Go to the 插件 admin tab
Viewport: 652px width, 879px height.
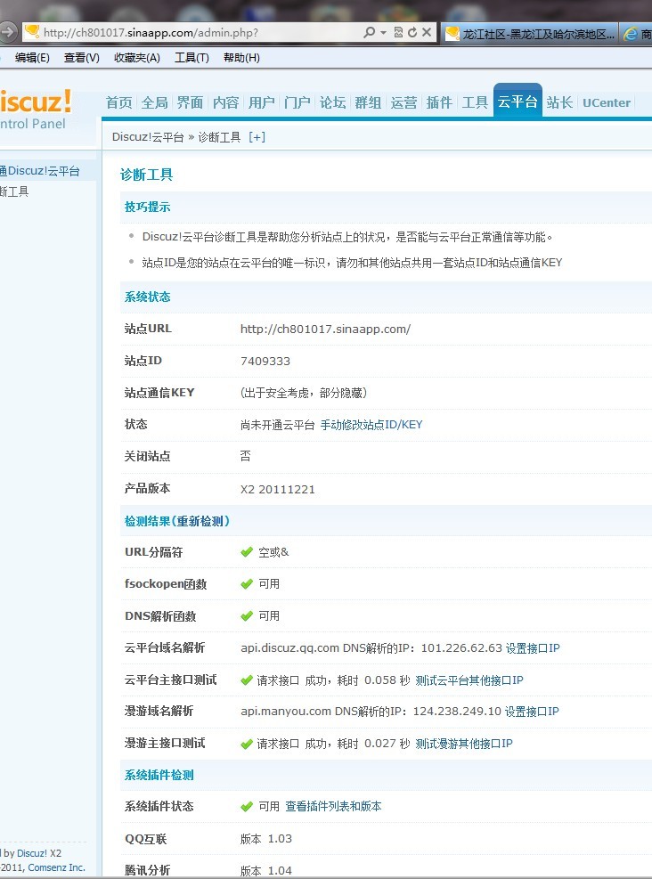click(439, 102)
